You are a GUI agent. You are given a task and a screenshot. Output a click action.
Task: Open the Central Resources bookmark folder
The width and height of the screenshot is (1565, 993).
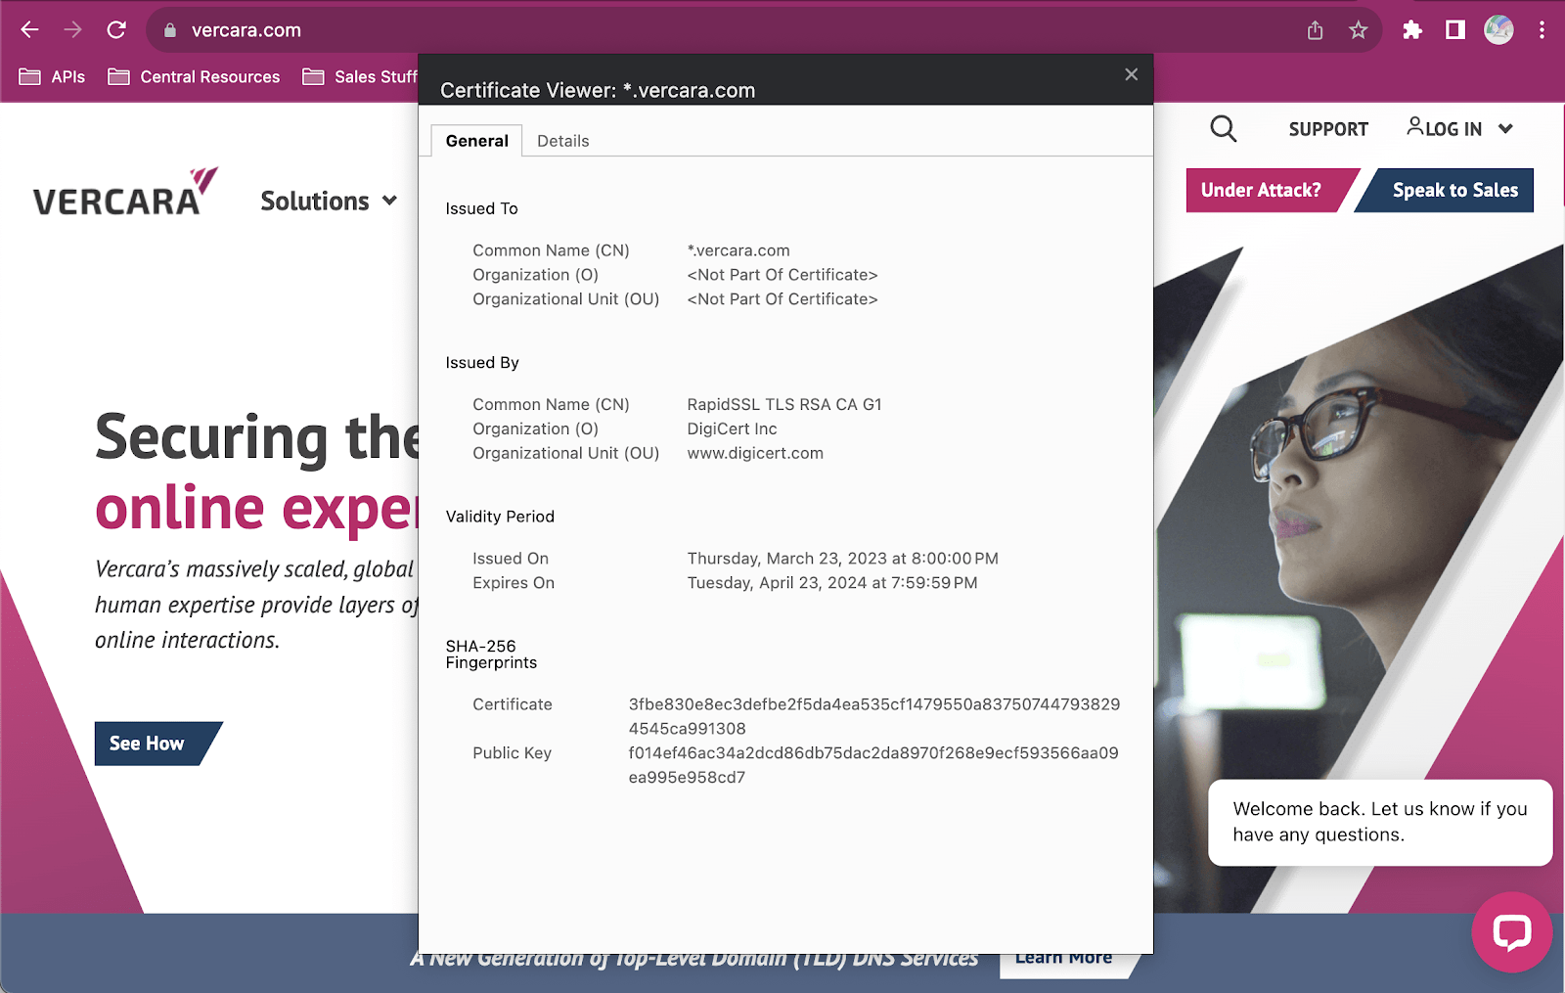194,76
